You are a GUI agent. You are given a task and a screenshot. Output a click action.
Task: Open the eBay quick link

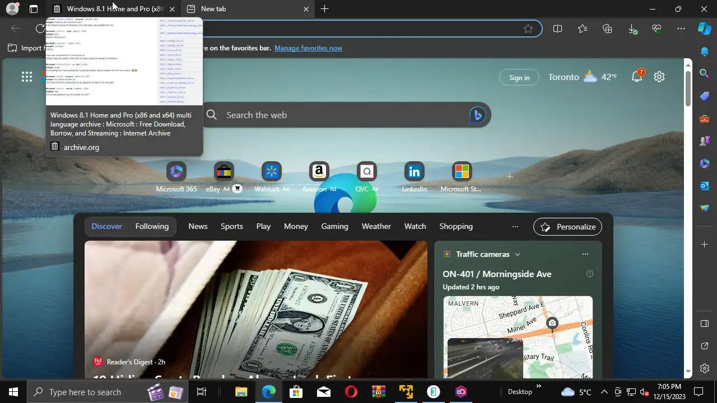224,177
